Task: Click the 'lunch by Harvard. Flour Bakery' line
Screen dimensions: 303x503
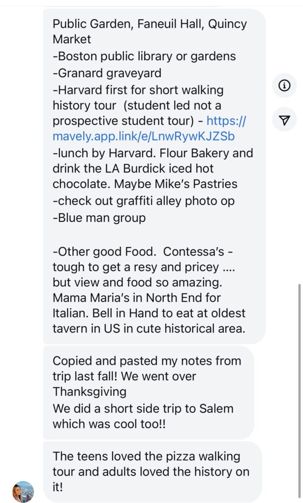Action: click(x=152, y=153)
